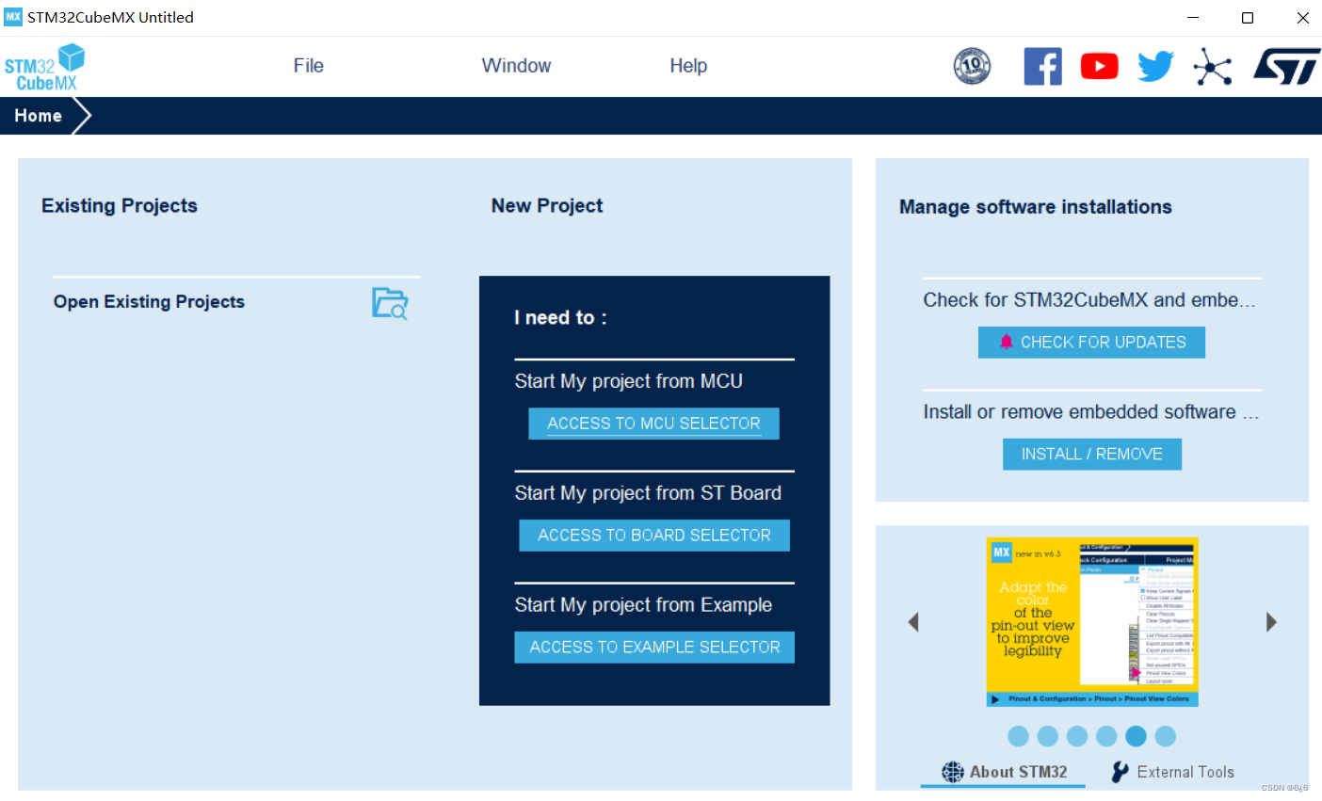Open the pin-out view color news thumbnail

tap(1092, 621)
